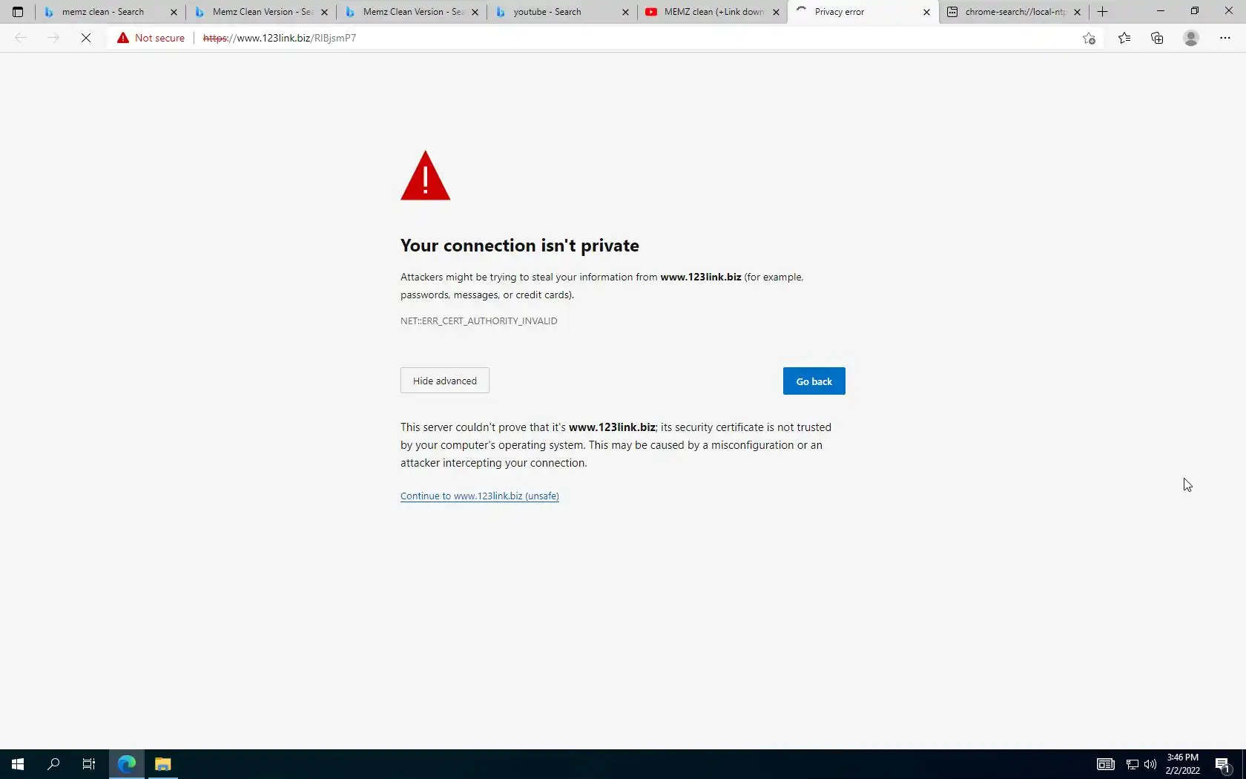Click the NET::ERR_CERT_AUTHORITY_INVALID error code
Viewport: 1246px width, 779px height.
479,321
